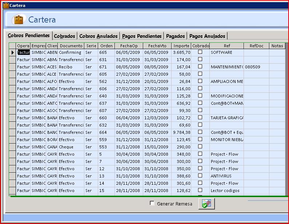Check Cobrado for order 605 row
289x224 pixels.
(200, 74)
